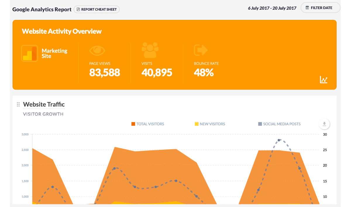Click the visits people group icon

pos(150,50)
